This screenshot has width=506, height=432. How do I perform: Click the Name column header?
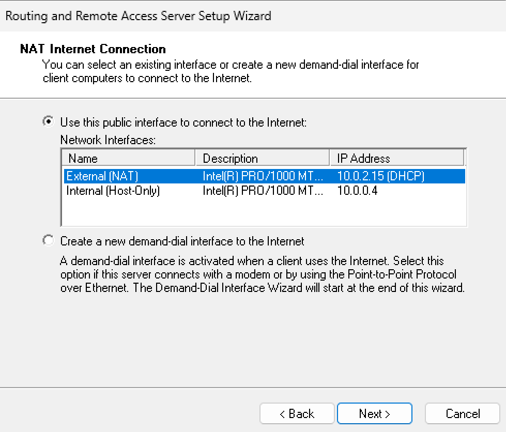(128, 158)
